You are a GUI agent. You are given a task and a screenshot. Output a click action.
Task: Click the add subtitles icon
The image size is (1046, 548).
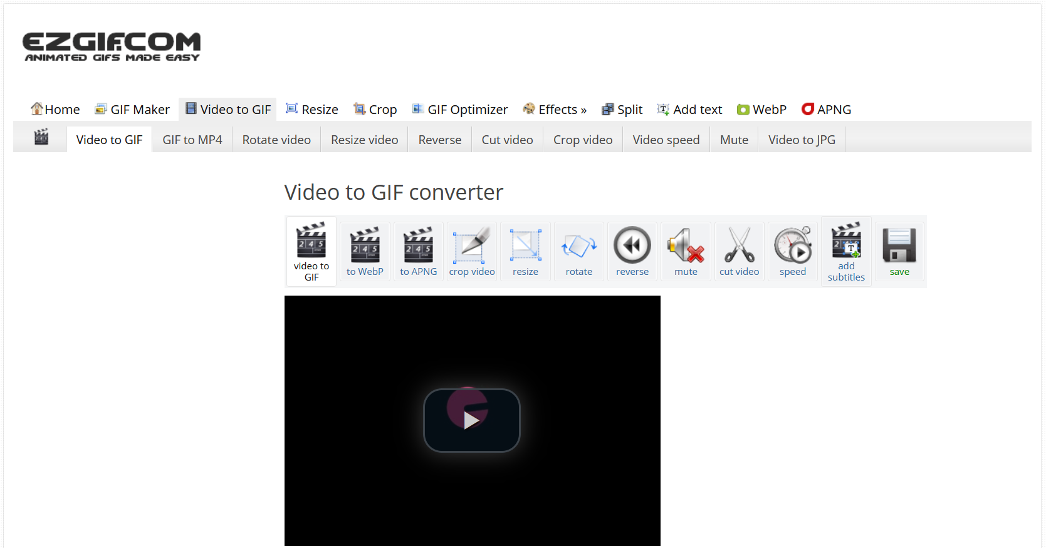[846, 242]
